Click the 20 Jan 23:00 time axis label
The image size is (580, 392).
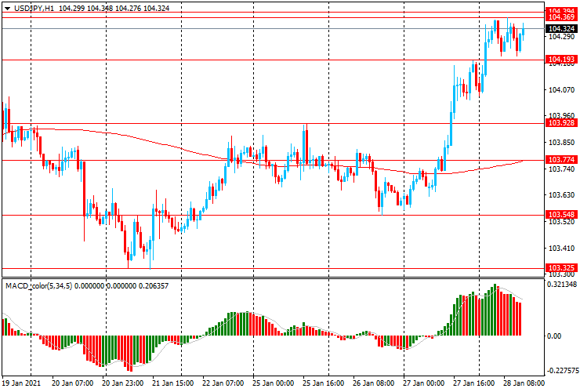(x=123, y=383)
